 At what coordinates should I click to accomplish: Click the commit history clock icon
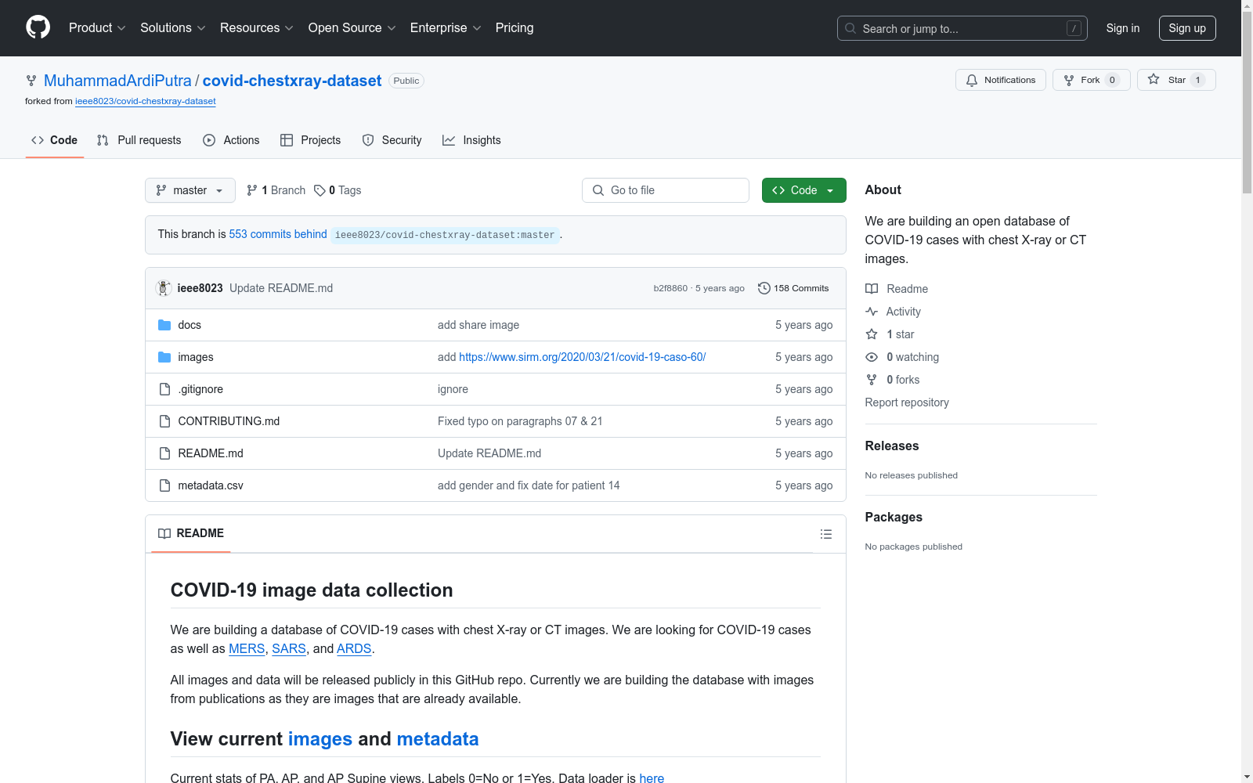tap(764, 288)
